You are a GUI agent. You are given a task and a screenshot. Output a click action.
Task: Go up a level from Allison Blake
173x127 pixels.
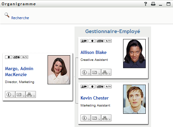(x=92, y=41)
